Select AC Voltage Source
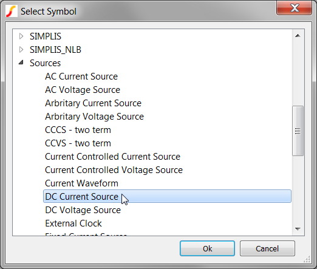Screen dimensions: 317x269 click(x=83, y=90)
